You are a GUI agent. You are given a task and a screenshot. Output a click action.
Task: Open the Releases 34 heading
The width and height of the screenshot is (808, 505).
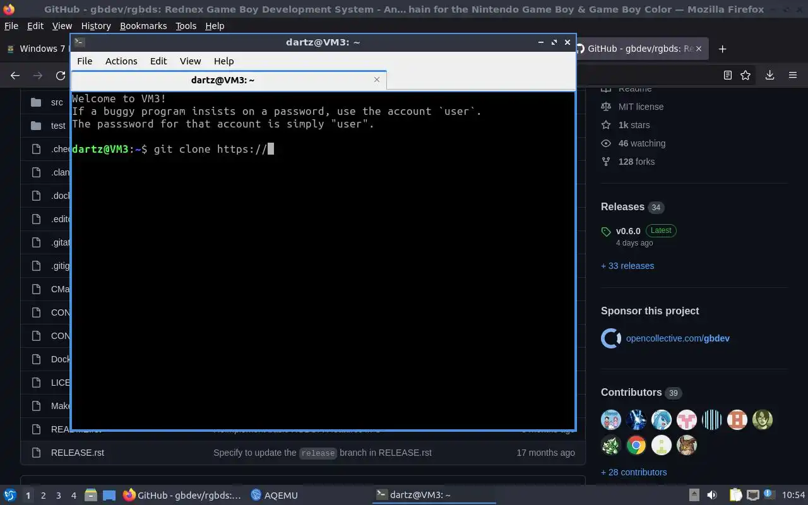pyautogui.click(x=633, y=207)
